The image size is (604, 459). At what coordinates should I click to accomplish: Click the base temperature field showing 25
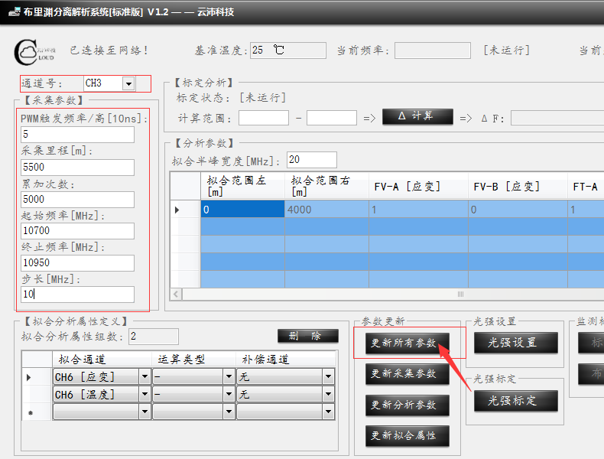click(x=288, y=50)
